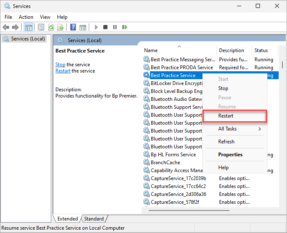Viewport: 287px width, 233px height.
Task: Click the Export List toolbar icon
Action: (60, 27)
